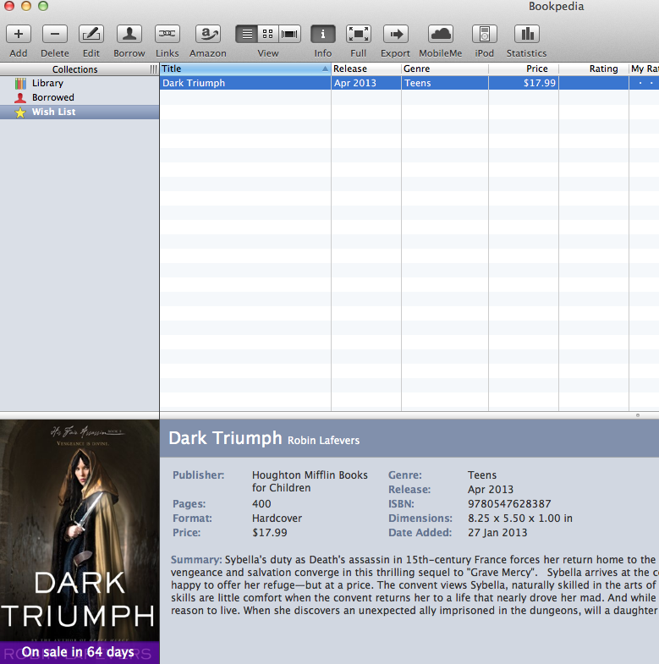Switch to grid view mode

(268, 35)
